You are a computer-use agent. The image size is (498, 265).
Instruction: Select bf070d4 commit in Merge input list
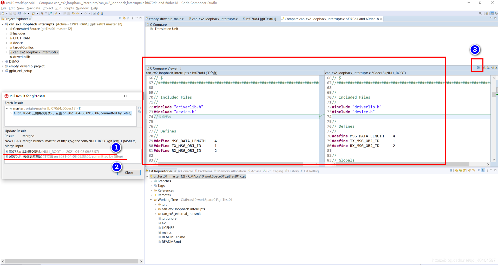tap(64, 157)
